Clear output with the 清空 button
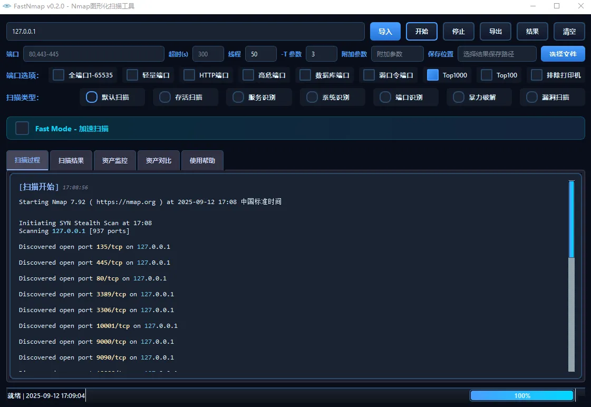The width and height of the screenshot is (591, 407). click(x=569, y=32)
